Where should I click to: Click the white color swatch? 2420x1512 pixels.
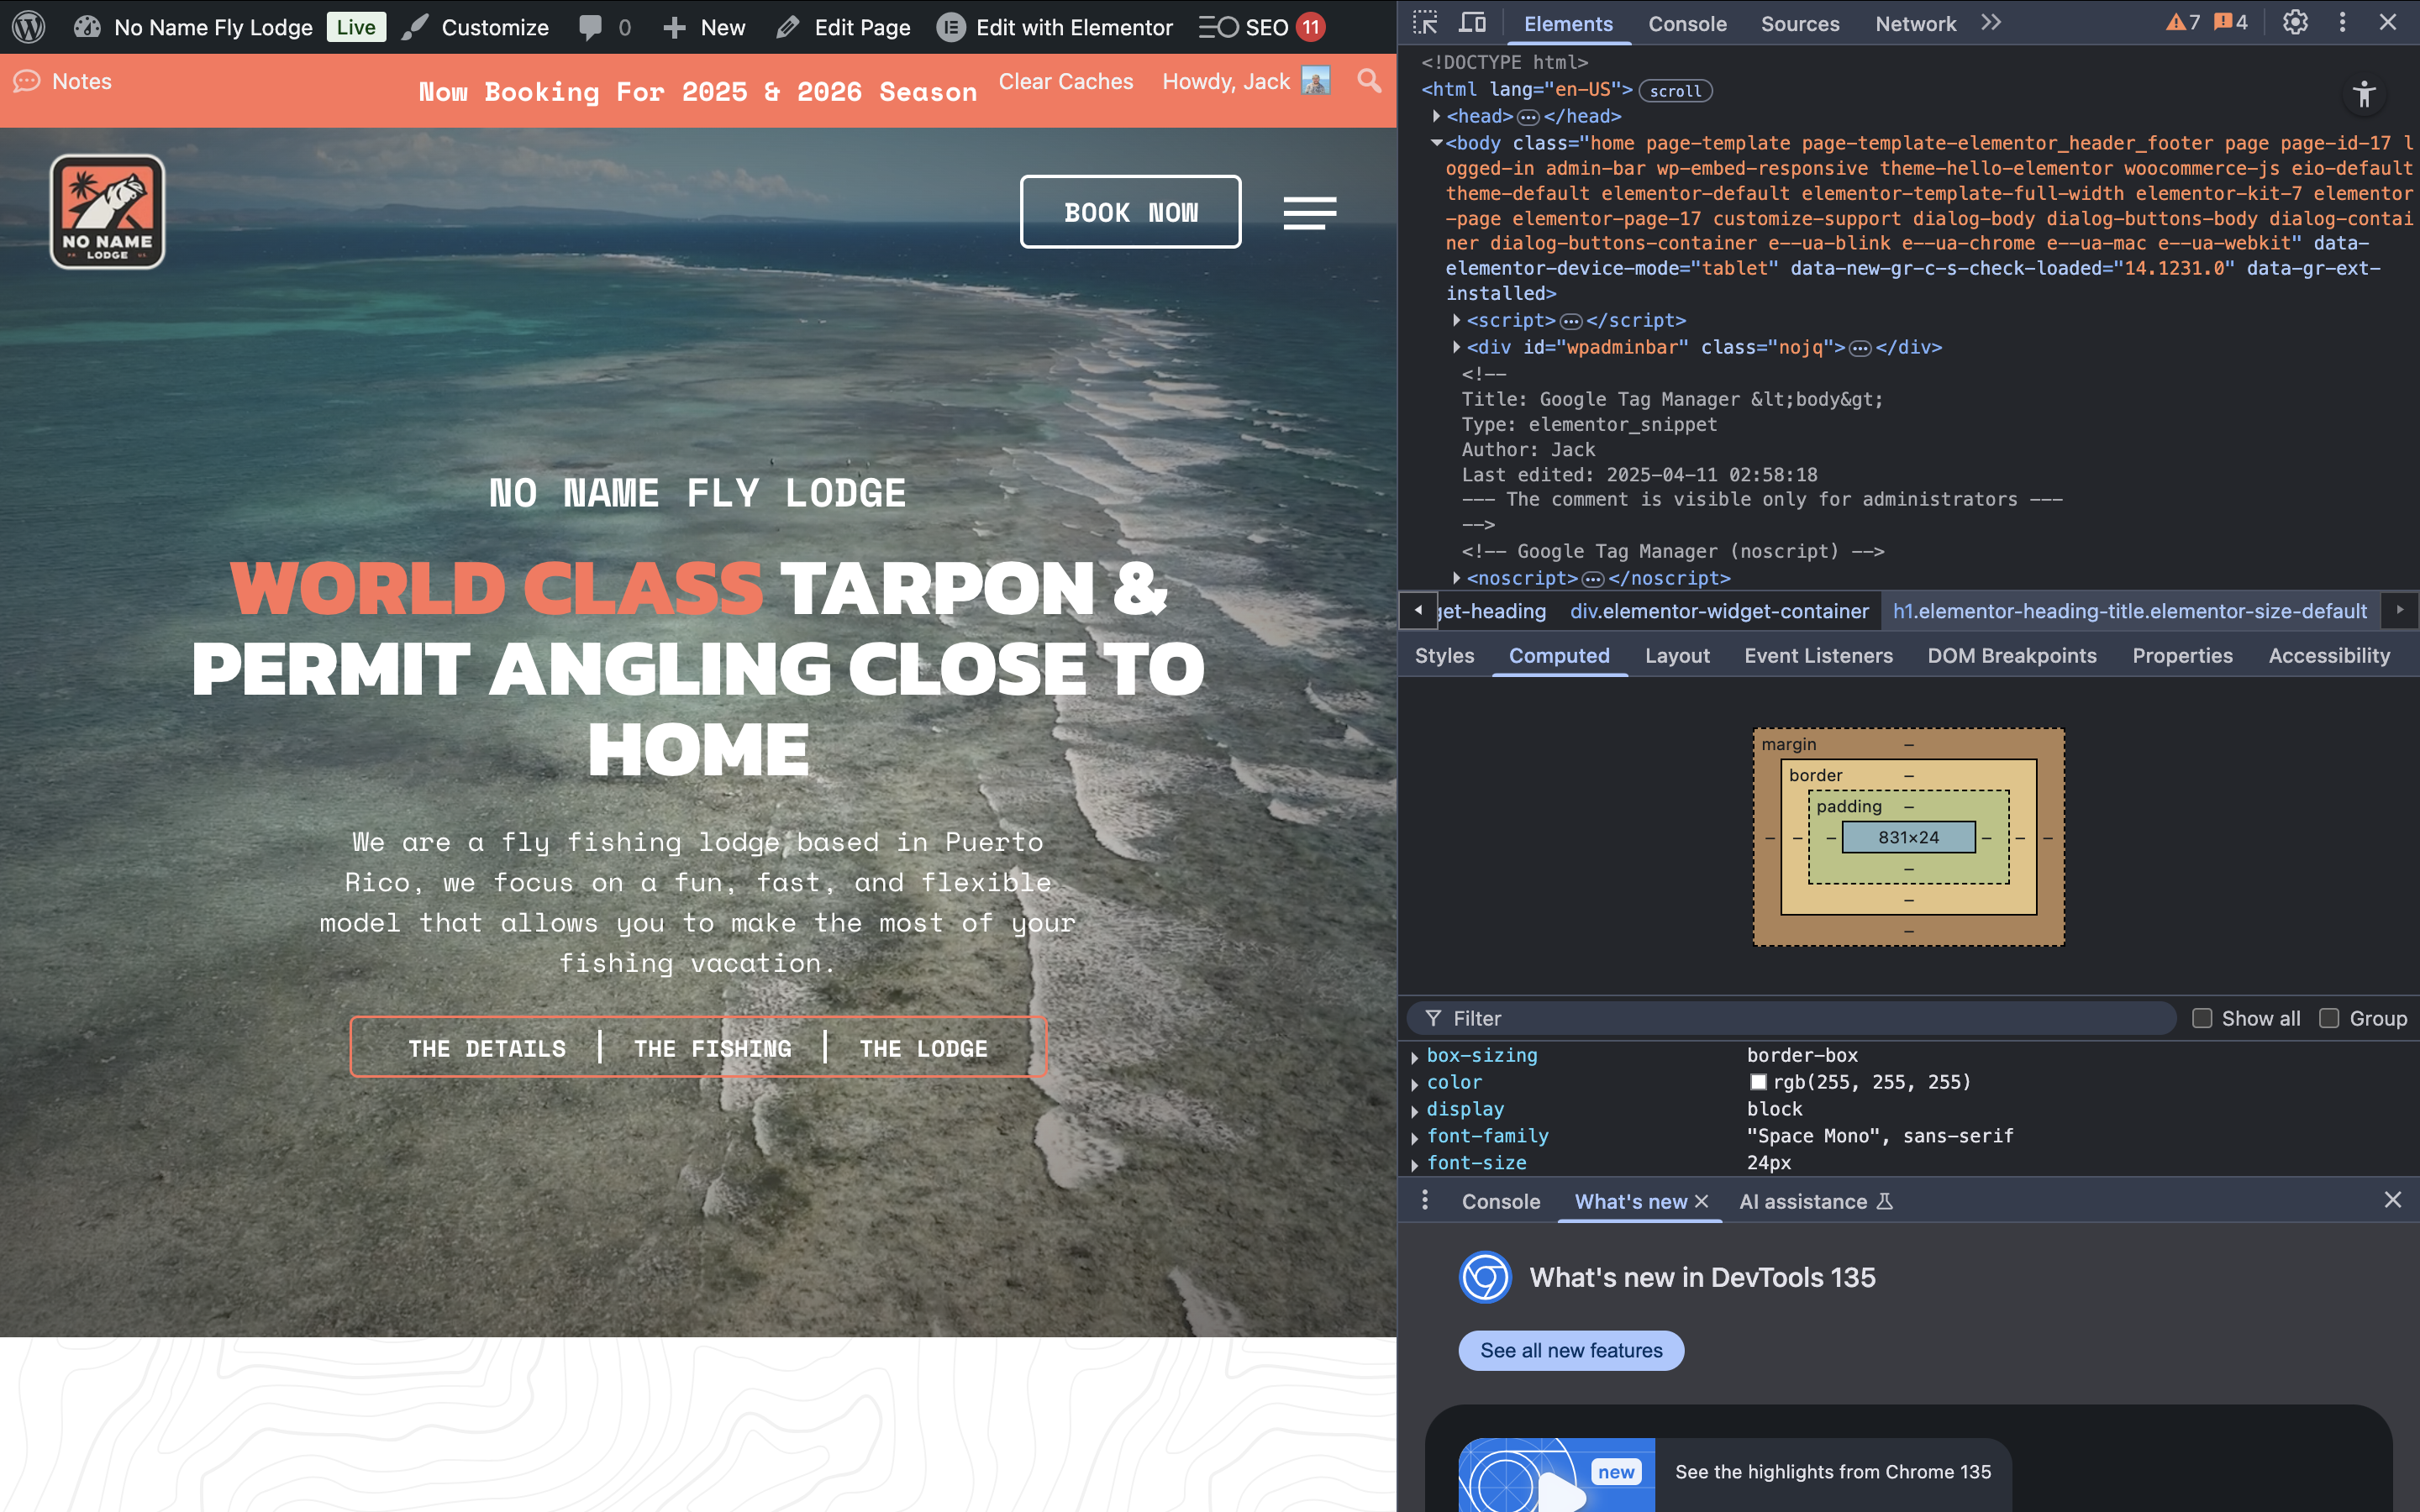tap(1758, 1082)
